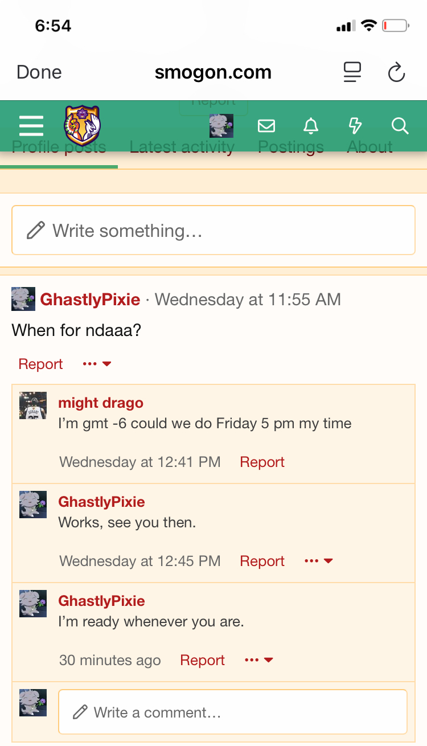Report might drago's comment
The image size is (427, 746).
point(262,462)
